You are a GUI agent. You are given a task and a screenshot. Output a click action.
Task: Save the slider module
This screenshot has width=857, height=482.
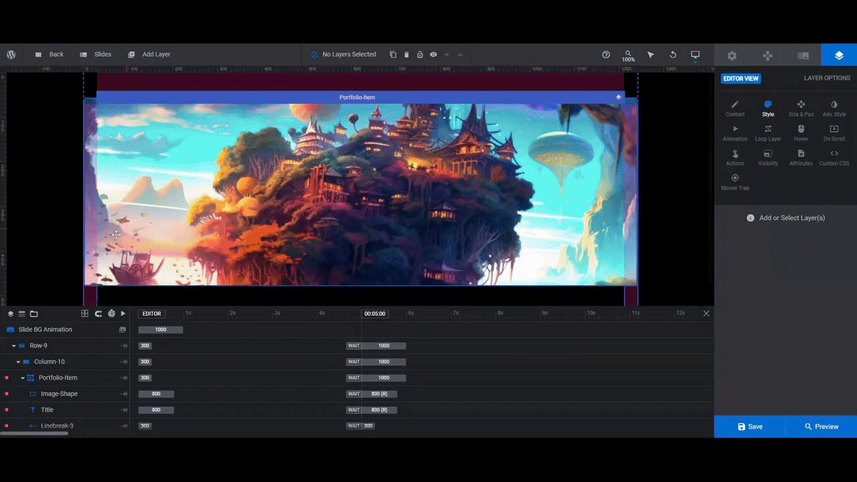[750, 426]
